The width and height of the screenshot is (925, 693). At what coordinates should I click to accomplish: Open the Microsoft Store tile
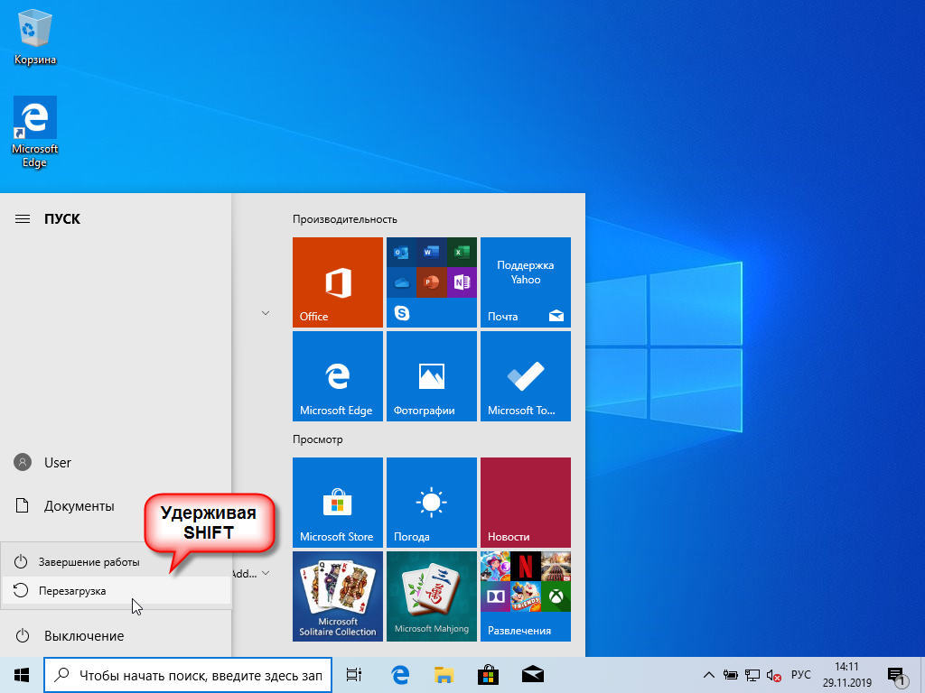click(338, 503)
